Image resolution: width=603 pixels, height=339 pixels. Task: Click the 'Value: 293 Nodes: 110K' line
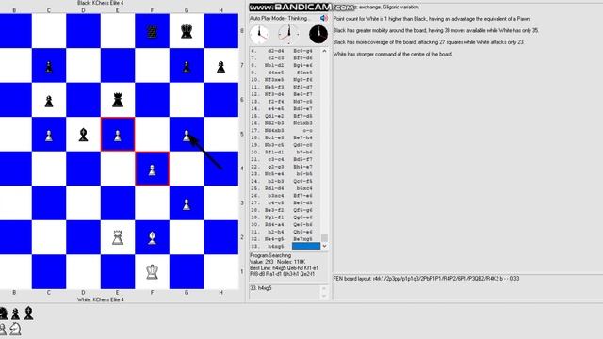coord(272,262)
